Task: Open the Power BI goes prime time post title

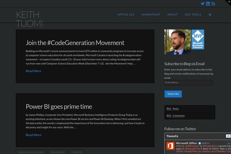Action: [x=59, y=107]
